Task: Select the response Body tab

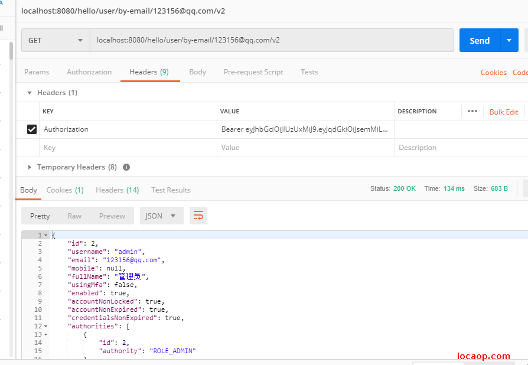Action: click(x=28, y=190)
